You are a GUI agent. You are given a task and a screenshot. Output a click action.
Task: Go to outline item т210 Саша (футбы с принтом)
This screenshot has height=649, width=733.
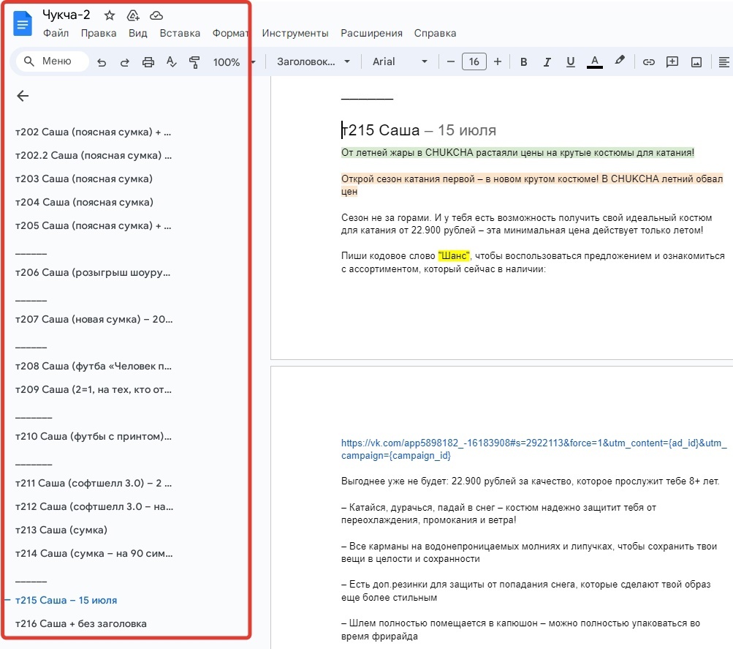click(94, 436)
